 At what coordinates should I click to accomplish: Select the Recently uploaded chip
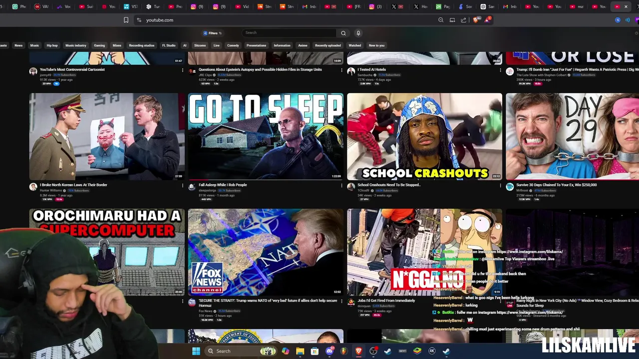tap(328, 45)
